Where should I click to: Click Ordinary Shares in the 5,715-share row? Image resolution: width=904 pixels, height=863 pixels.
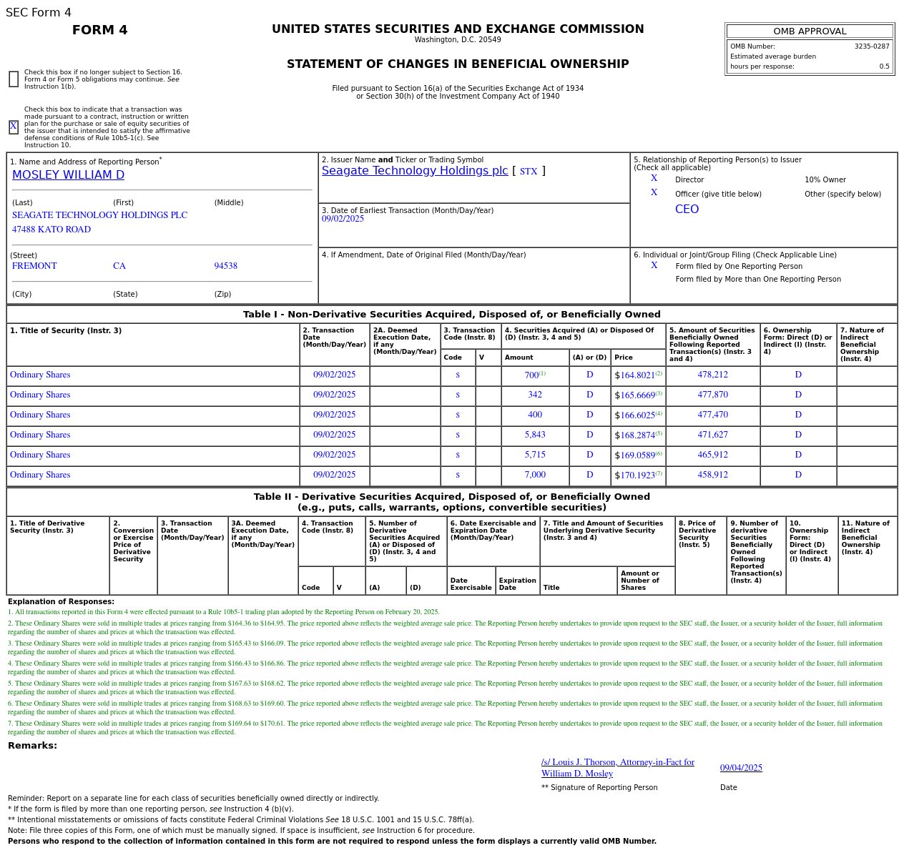(x=40, y=455)
